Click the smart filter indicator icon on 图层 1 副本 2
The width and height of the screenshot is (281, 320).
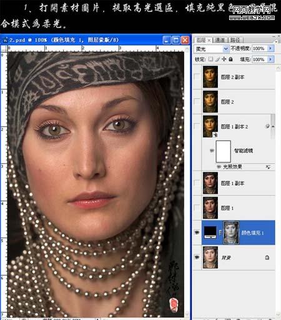point(267,126)
